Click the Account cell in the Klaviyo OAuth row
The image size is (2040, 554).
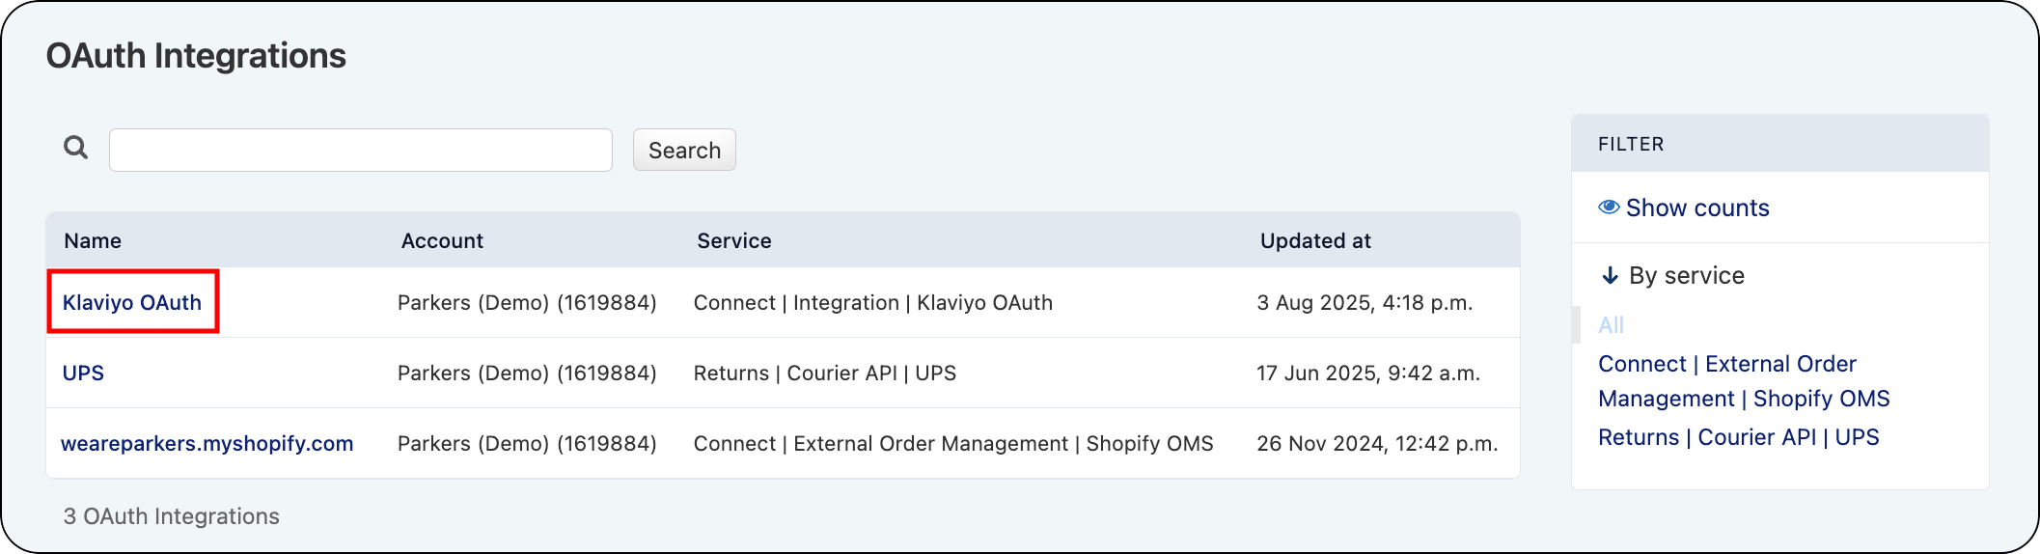click(527, 302)
